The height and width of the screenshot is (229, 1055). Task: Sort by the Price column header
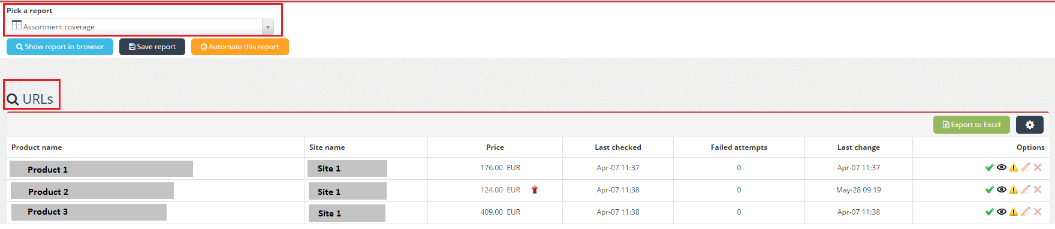495,147
